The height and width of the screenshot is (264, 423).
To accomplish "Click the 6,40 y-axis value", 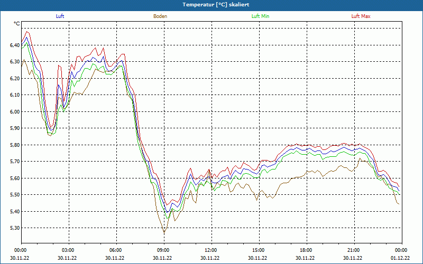I will click(15, 45).
